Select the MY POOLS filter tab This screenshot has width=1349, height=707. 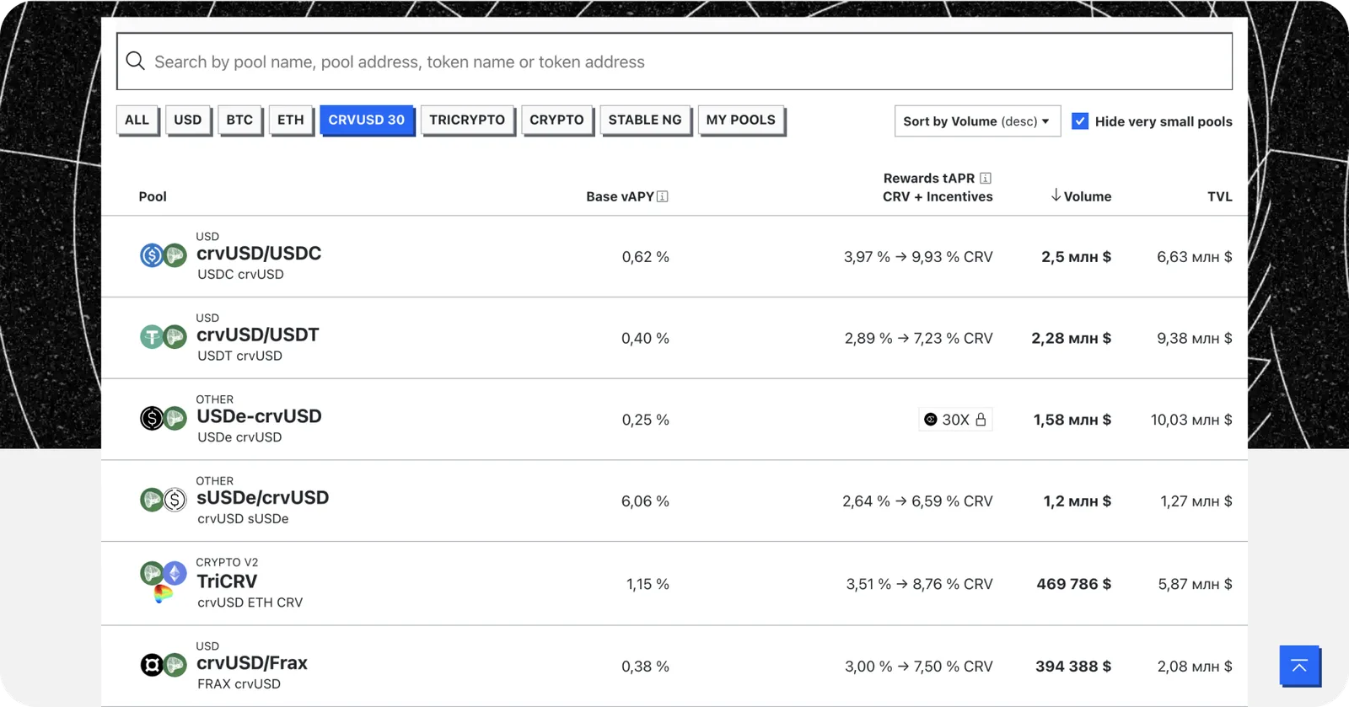point(741,120)
